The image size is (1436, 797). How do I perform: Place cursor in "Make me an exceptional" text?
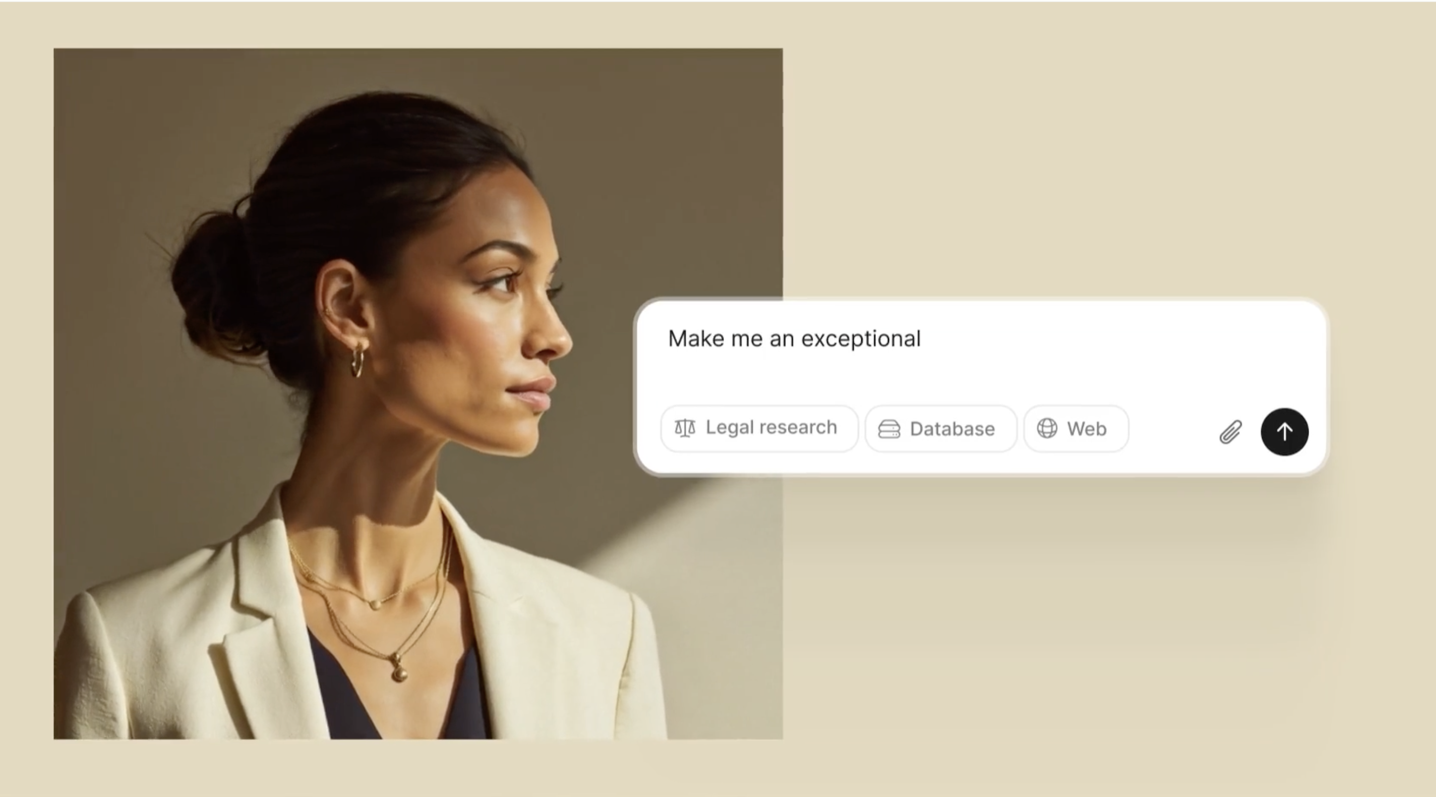794,339
